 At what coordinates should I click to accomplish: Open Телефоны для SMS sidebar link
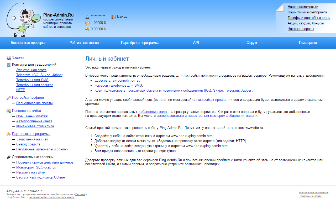point(32,80)
